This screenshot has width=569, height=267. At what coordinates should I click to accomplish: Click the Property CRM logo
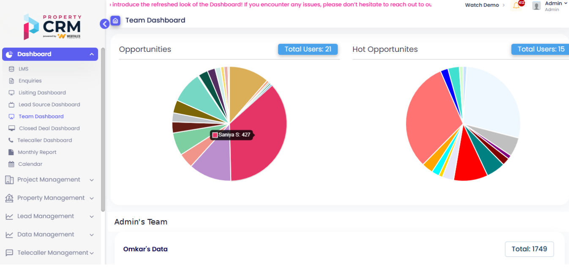pyautogui.click(x=52, y=27)
